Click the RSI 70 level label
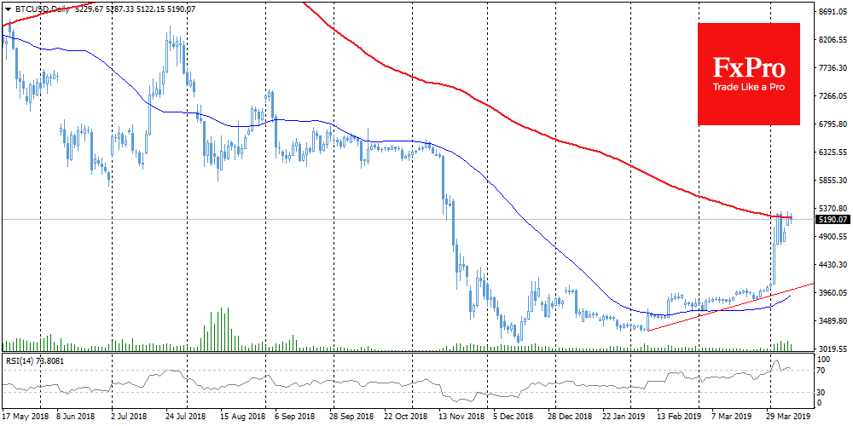The image size is (853, 426). point(822,371)
